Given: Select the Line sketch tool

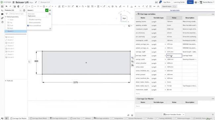Looking at the screenshot, I should point(22,6).
